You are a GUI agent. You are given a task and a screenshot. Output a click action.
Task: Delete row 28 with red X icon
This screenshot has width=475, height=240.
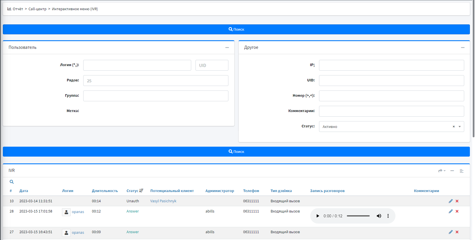[x=457, y=211]
